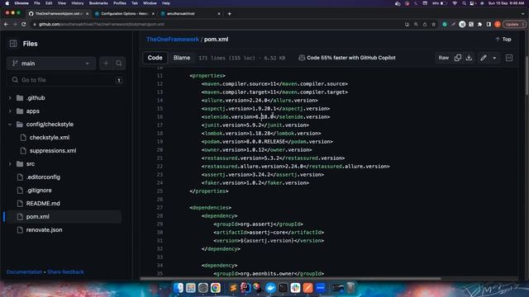This screenshot has height=297, width=529.
Task: Add a new file with plus icon
Action: (106, 64)
